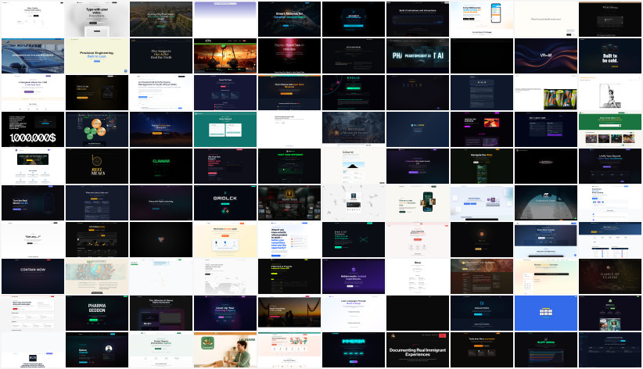The image size is (643, 369).
Task: Open the 'Five Suspects One Killer' thumbnail
Action: 161,56
